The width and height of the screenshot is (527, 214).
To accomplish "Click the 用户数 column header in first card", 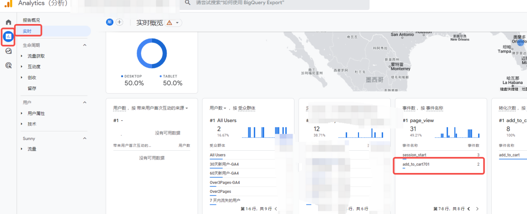I will tap(184, 146).
